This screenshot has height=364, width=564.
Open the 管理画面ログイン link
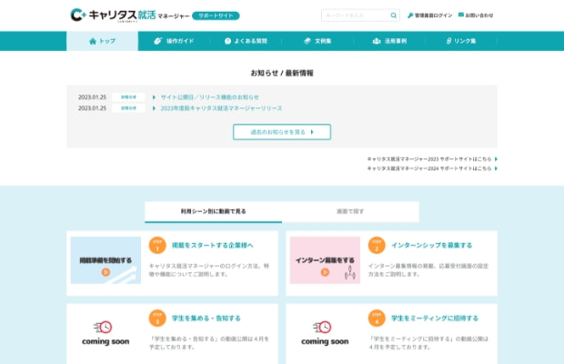click(433, 15)
